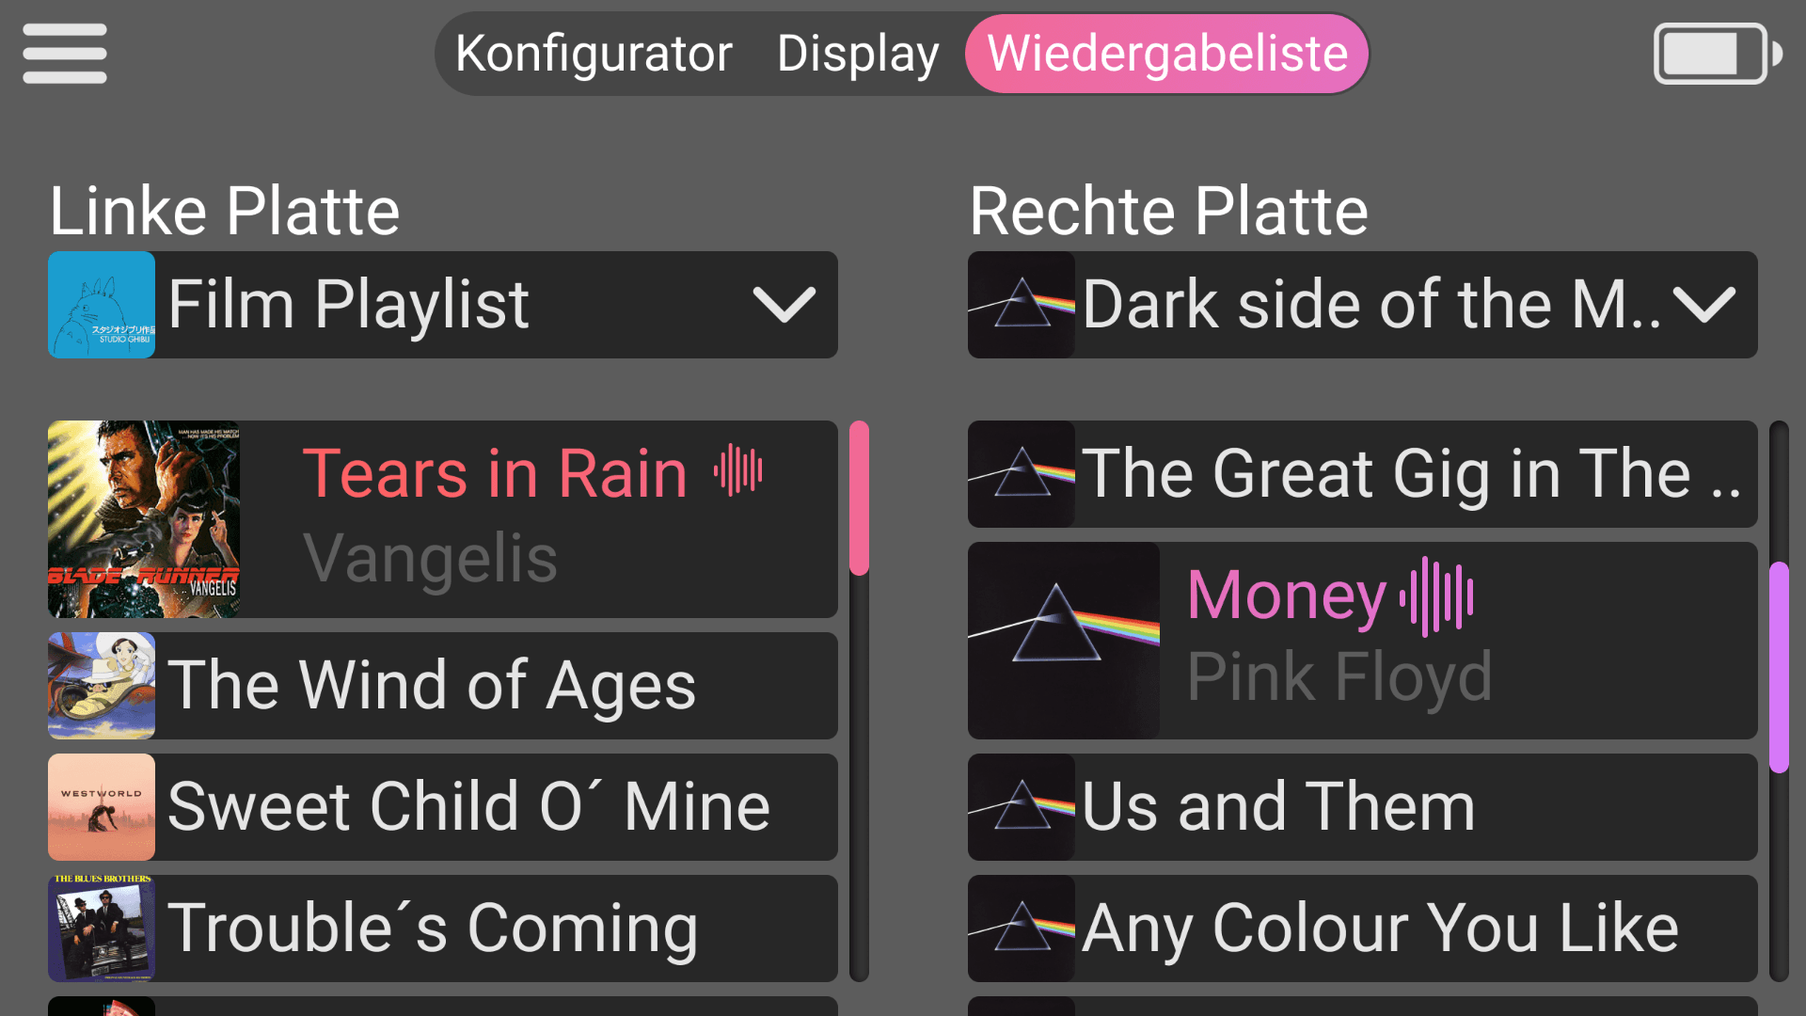The width and height of the screenshot is (1806, 1016).
Task: Select the Wiedergabeliste tab
Action: (1167, 54)
